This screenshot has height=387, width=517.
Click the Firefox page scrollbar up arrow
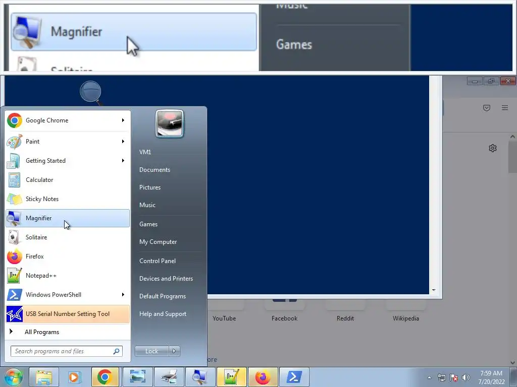[x=512, y=136]
